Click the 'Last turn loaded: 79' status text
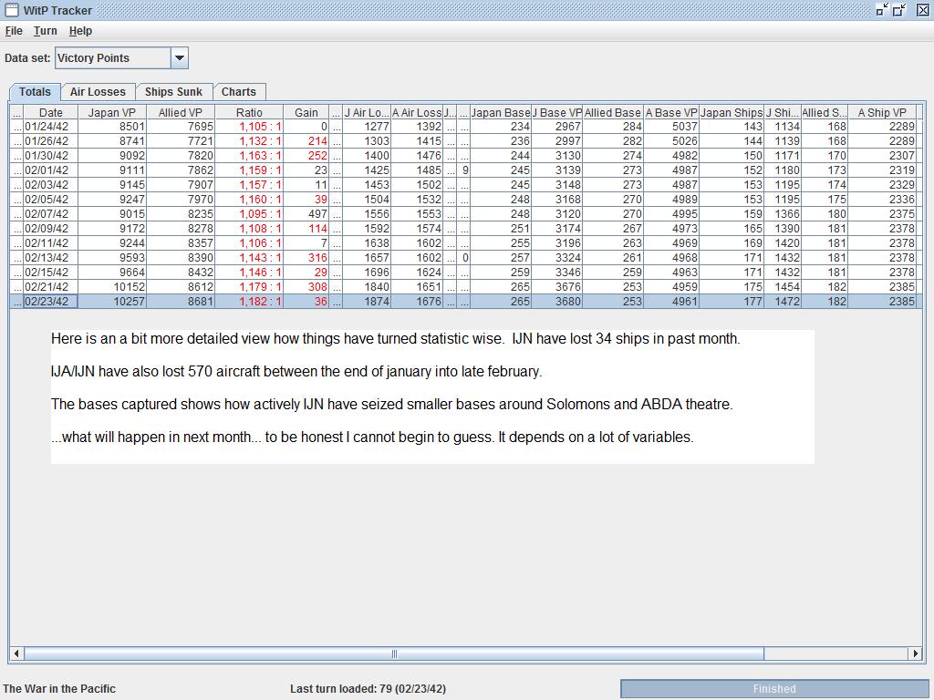 point(368,689)
